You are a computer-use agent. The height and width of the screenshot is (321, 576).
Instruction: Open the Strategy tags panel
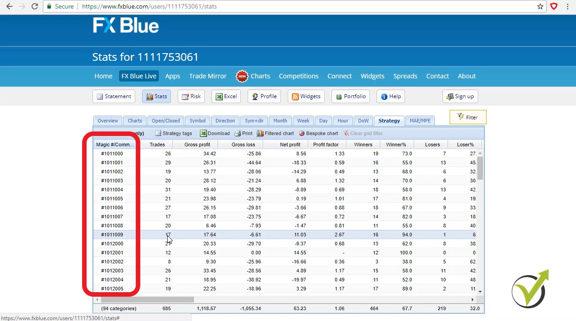coord(174,133)
